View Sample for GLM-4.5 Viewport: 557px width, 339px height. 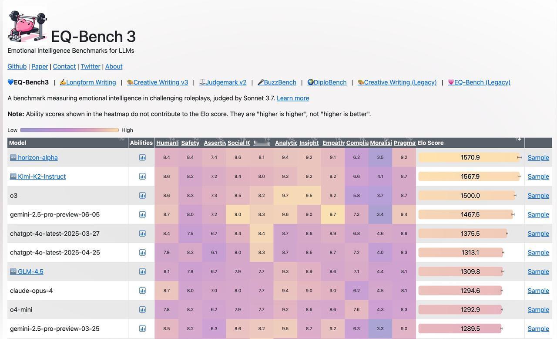538,271
